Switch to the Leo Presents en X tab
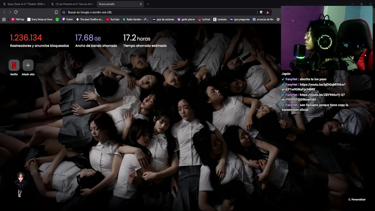 click(72, 4)
